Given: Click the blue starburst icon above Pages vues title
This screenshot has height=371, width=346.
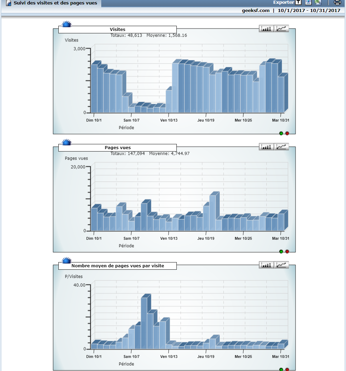Looking at the screenshot, I should pos(67,142).
